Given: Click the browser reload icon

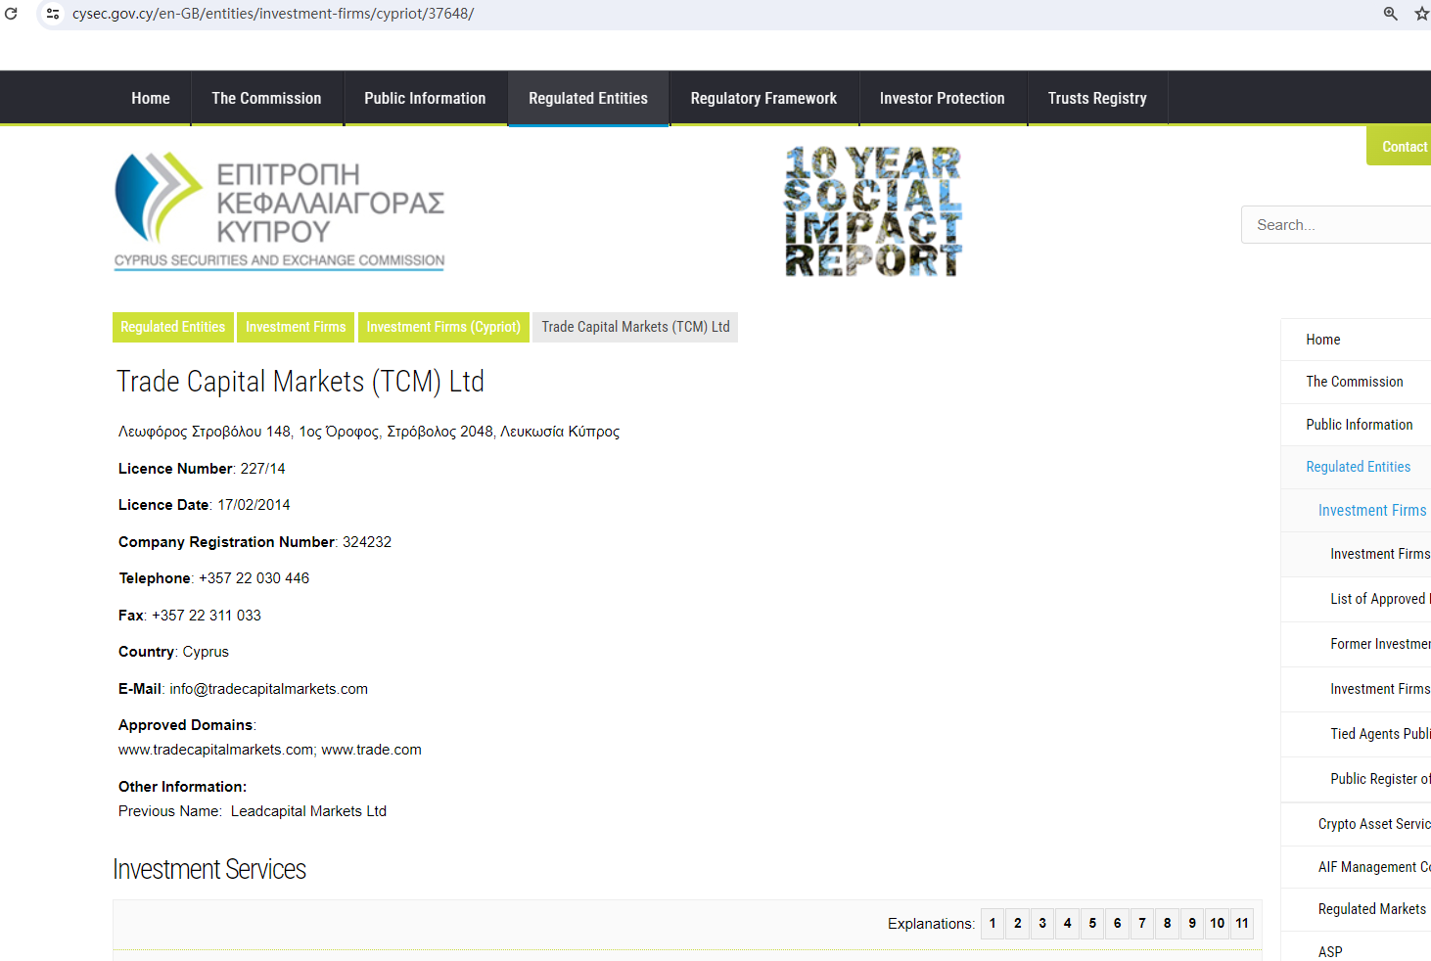Looking at the screenshot, I should 12,14.
